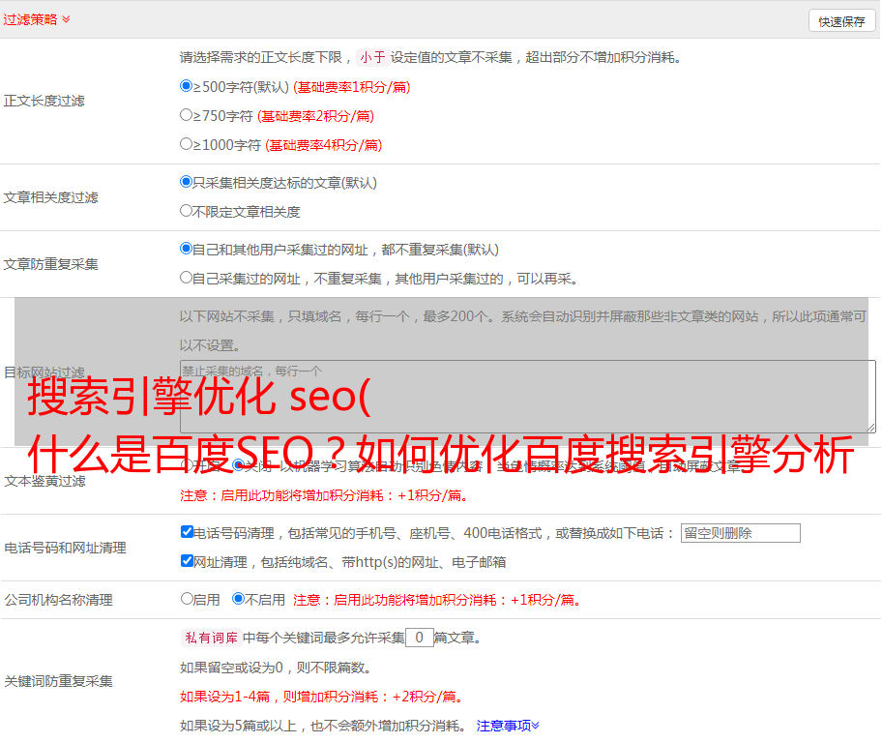Click the 快速保存 button
The image size is (882, 743).
tap(841, 21)
